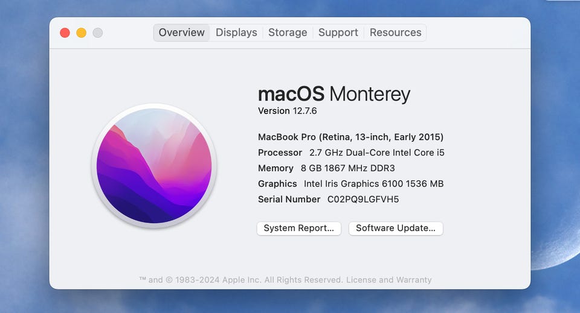Click the serial number C02PQ9LGFVH5
The width and height of the screenshot is (580, 313).
click(363, 199)
